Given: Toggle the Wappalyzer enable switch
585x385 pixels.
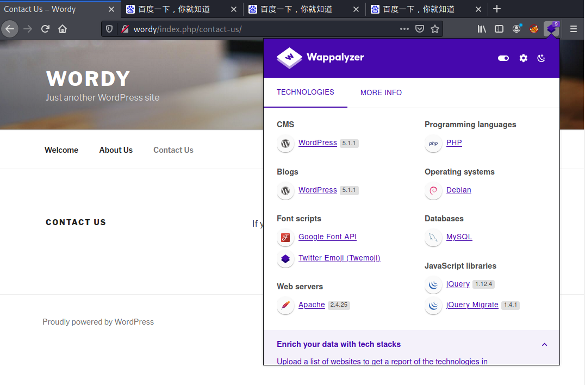Looking at the screenshot, I should pos(503,58).
